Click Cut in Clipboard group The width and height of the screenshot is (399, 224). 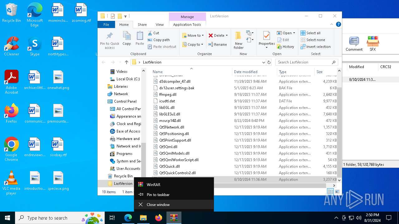153,33
